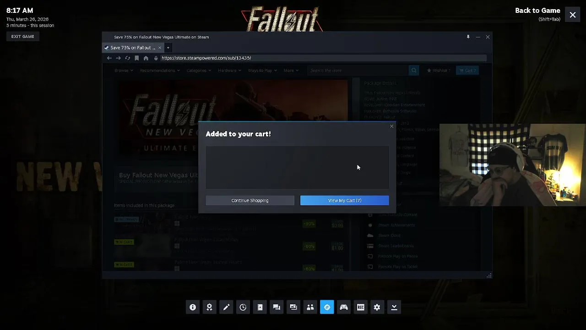
Task: Open the friends list icon
Action: coord(310,307)
